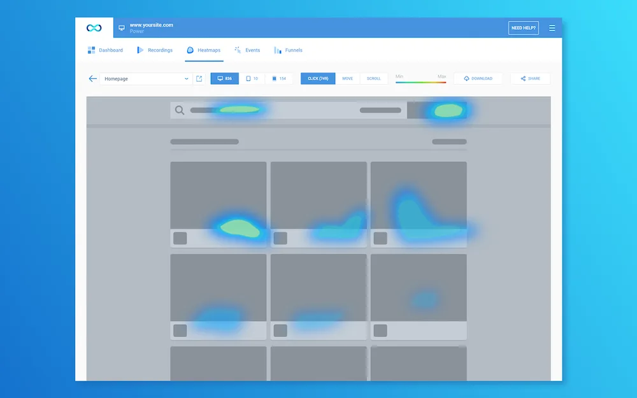Viewport: 637px width, 398px height.
Task: Click the green hotspot on search bar
Action: tap(240, 110)
